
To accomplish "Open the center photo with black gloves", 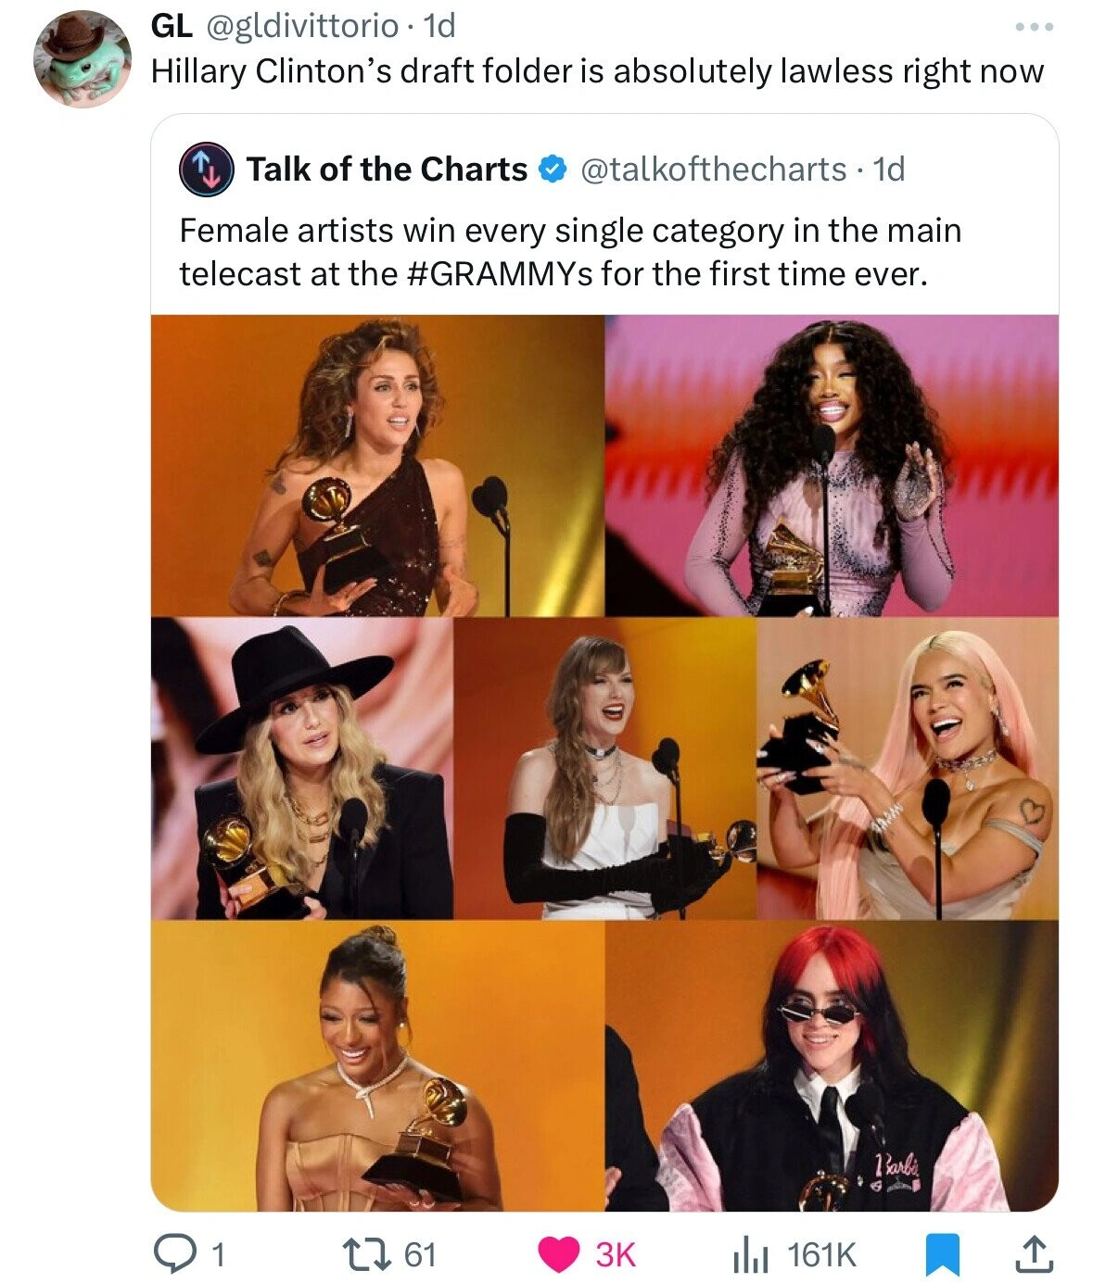I will [x=604, y=768].
